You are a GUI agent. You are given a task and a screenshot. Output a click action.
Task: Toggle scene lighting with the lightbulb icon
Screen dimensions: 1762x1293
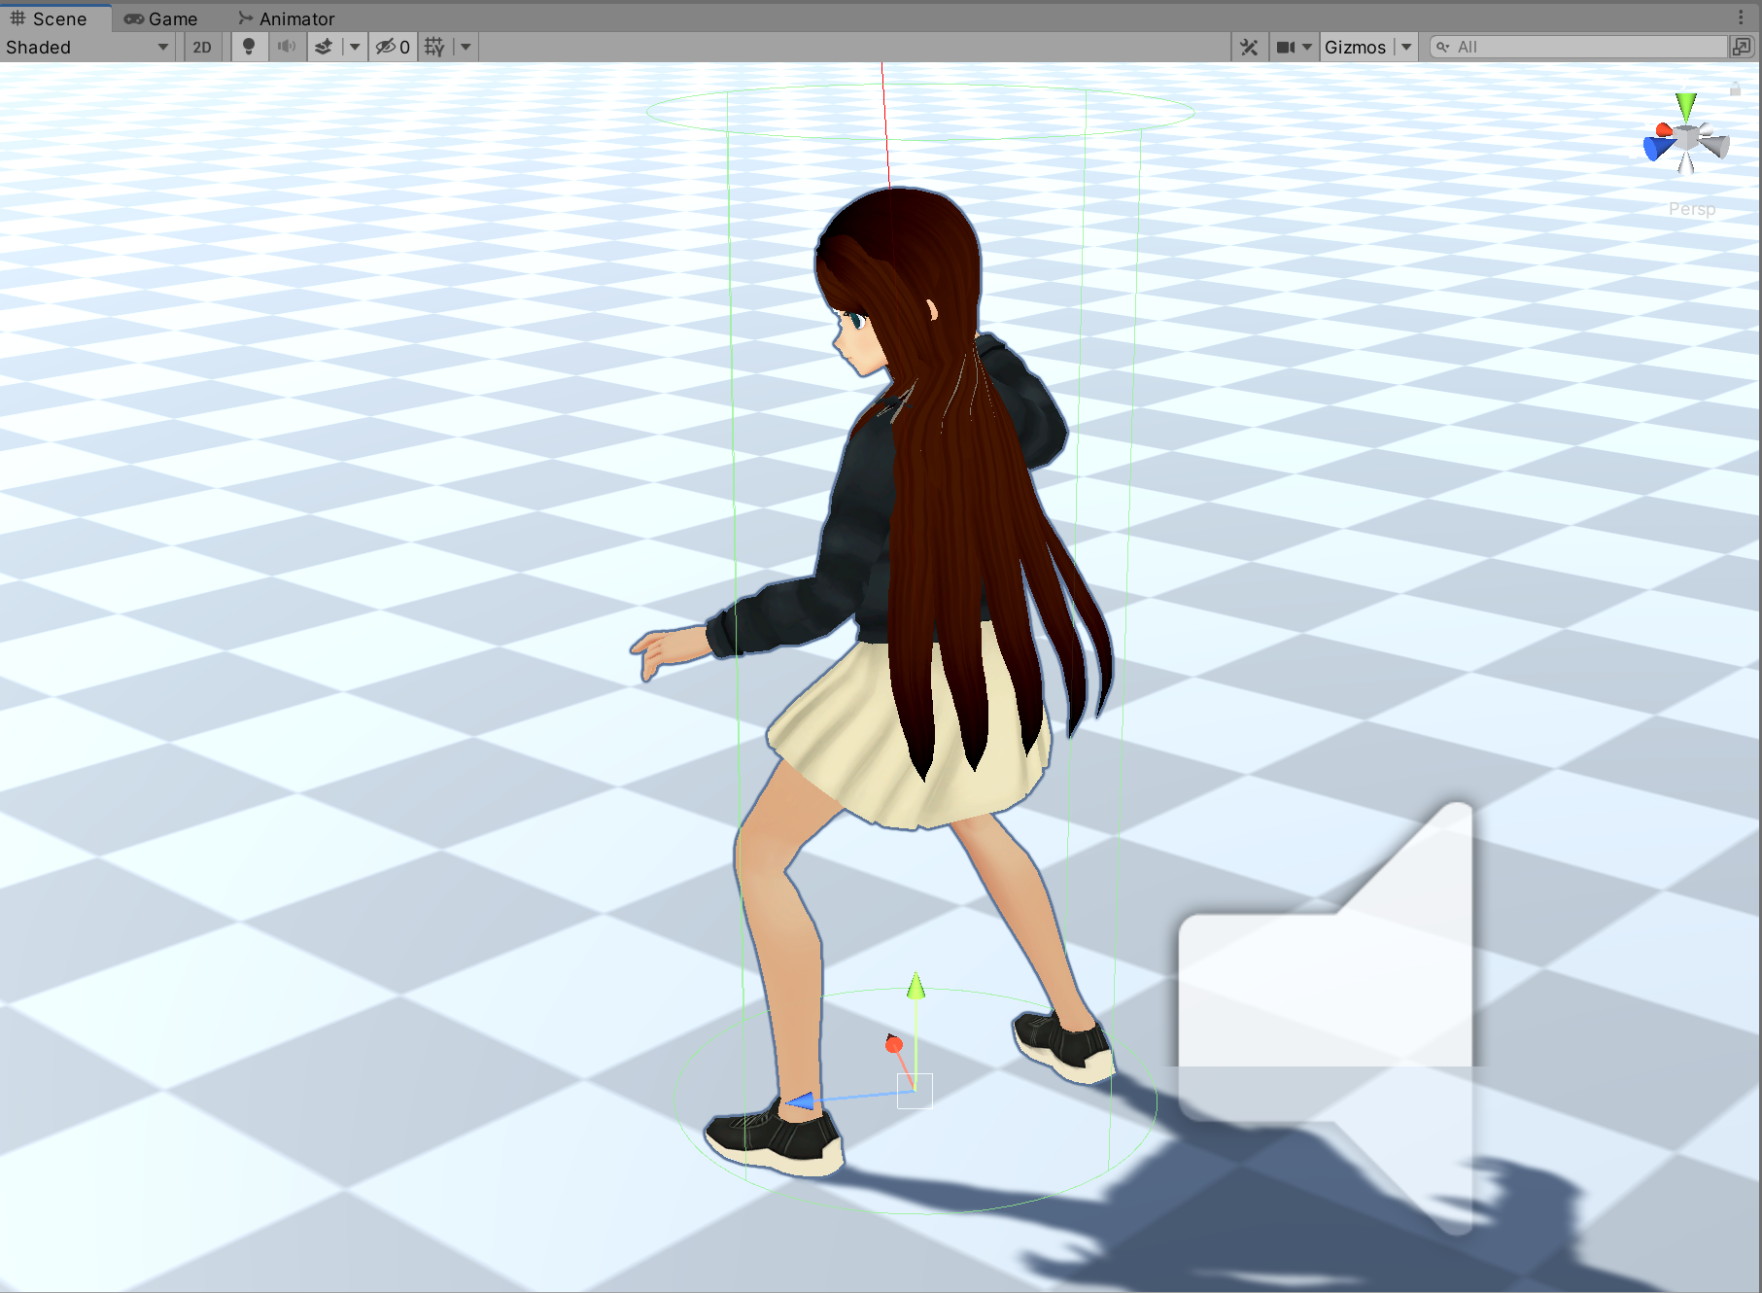249,47
